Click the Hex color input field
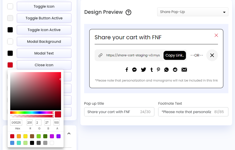 tap(16, 122)
